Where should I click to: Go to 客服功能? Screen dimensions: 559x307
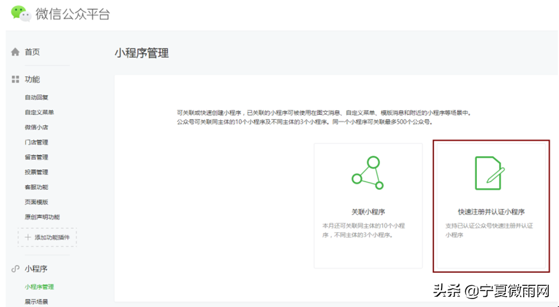click(36, 187)
